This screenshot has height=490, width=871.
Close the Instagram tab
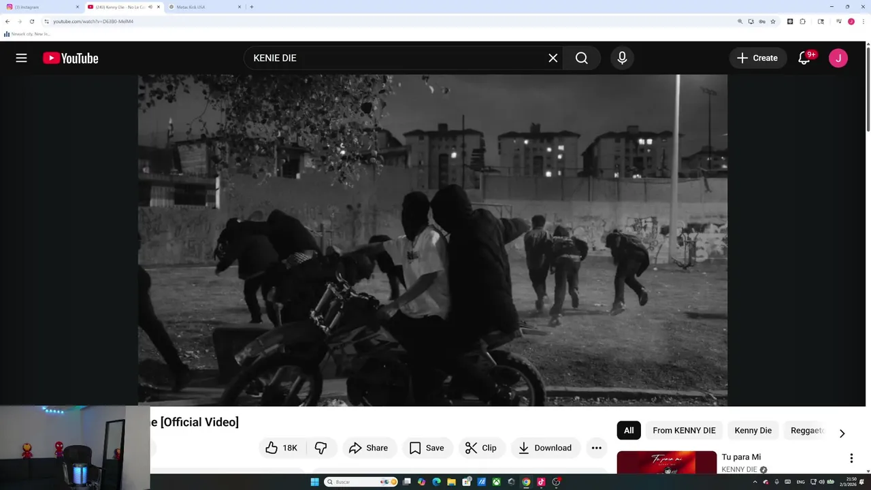pyautogui.click(x=78, y=7)
